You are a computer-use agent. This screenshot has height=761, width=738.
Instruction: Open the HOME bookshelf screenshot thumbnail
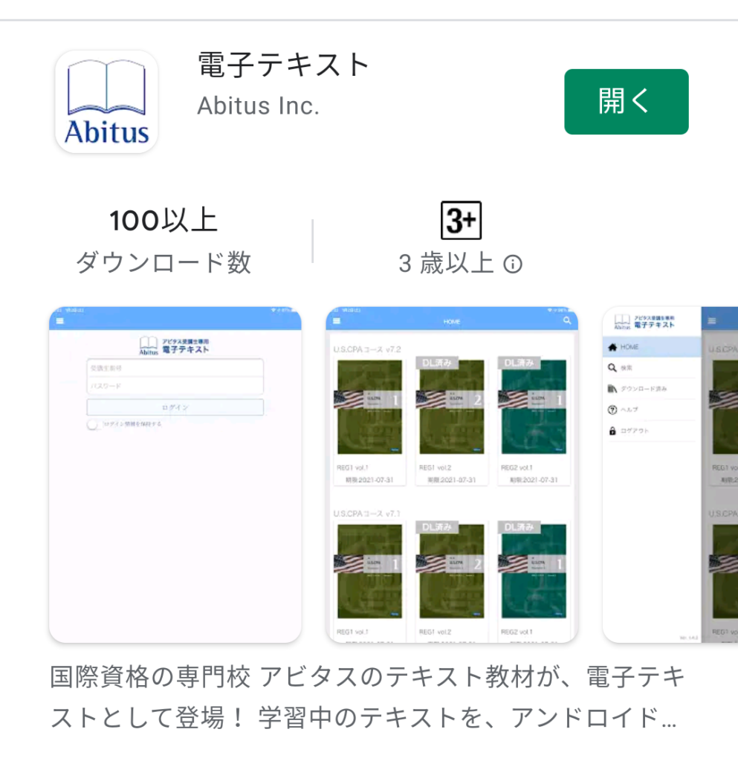(452, 475)
